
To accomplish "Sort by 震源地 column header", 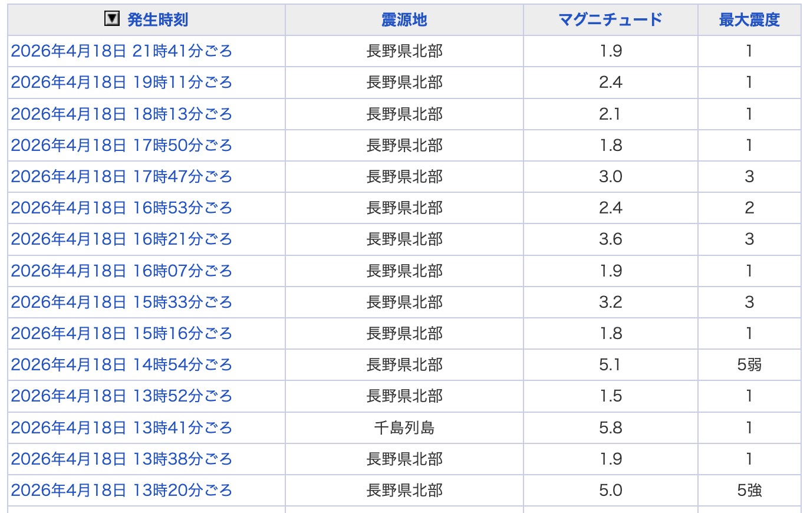I will point(404,19).
